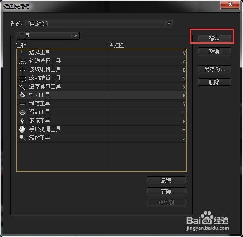Select the 轨道选择工具 row text

pos(45,61)
